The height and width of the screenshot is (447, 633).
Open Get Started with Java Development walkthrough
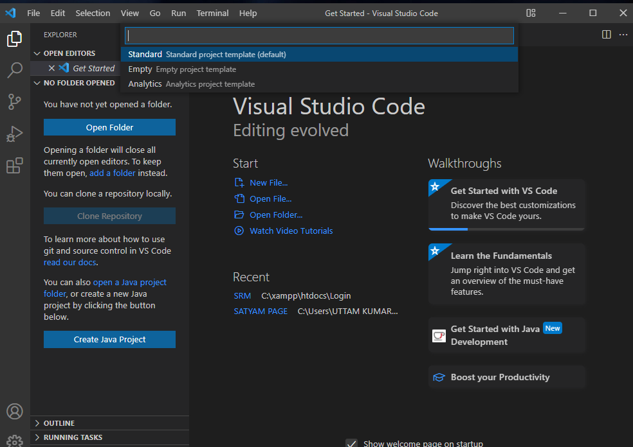click(506, 335)
